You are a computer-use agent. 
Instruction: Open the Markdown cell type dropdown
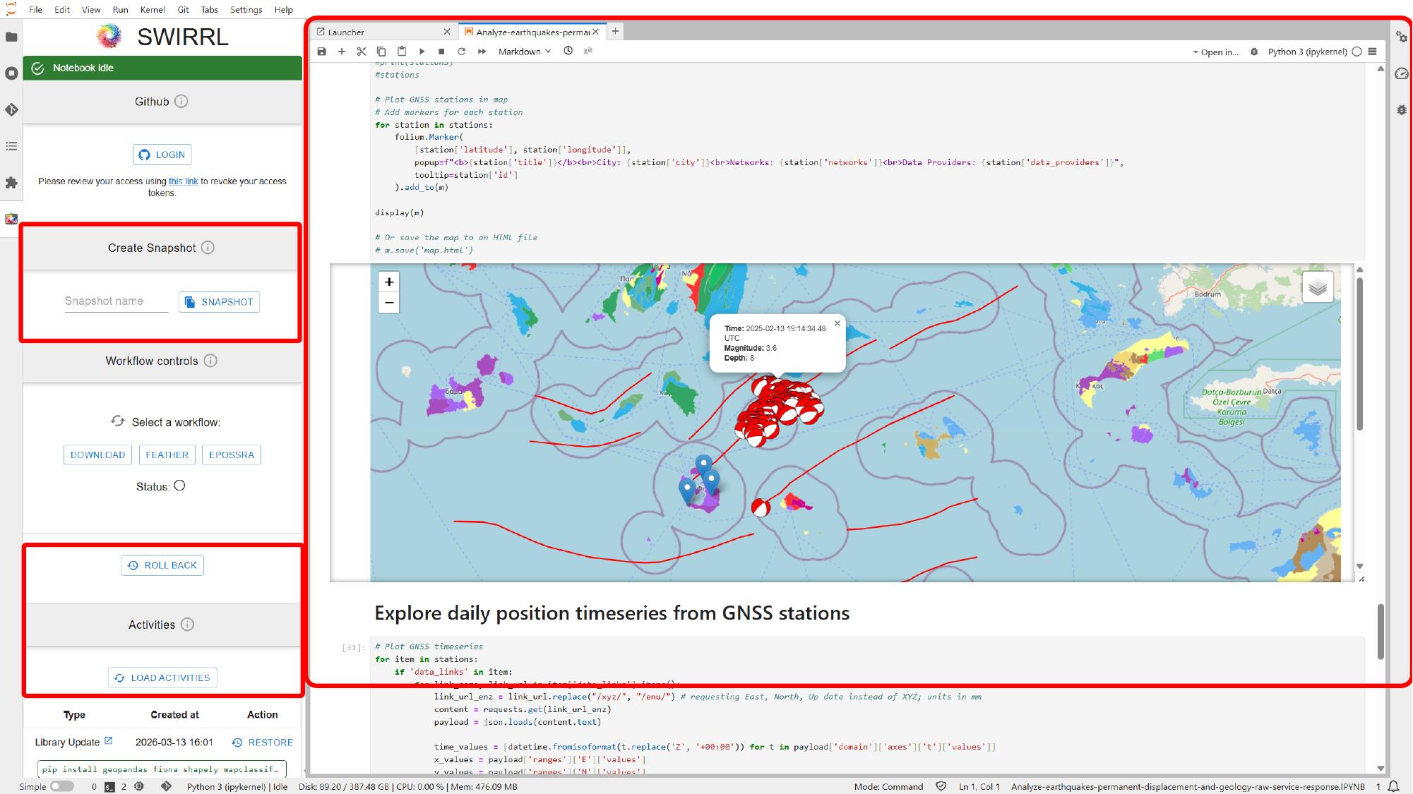[524, 52]
